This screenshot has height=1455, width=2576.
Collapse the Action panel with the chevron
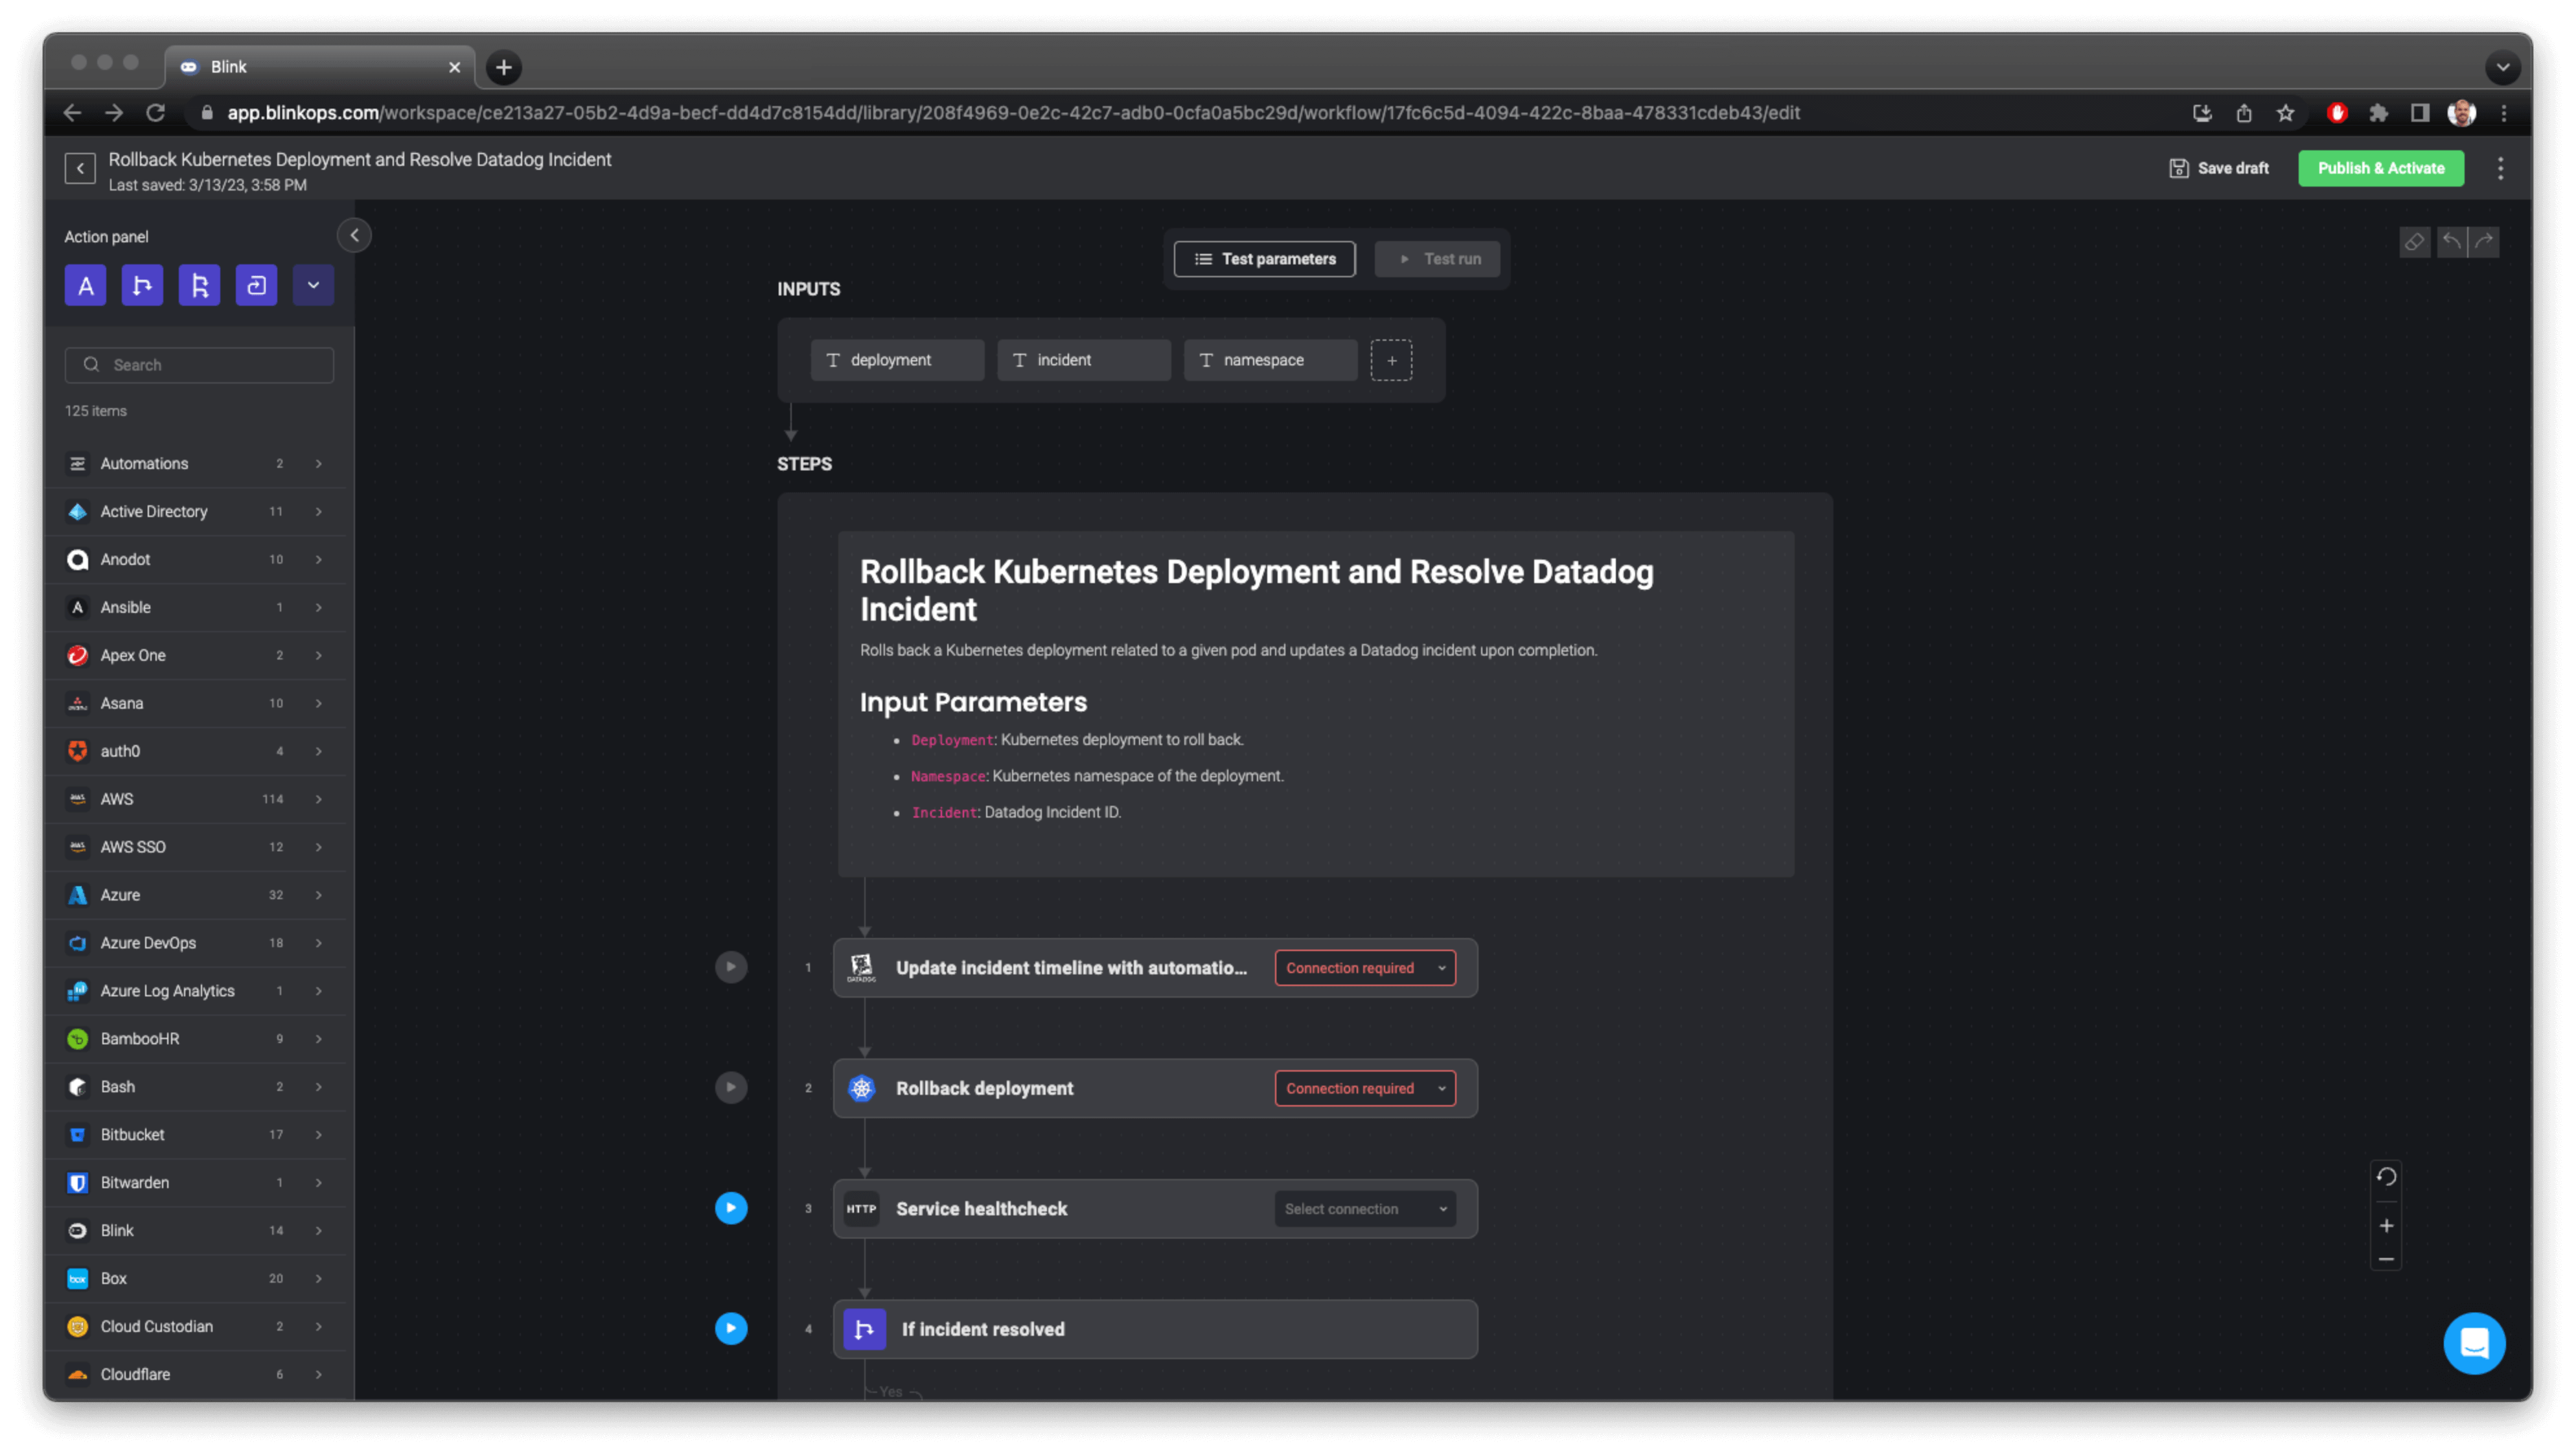(x=354, y=235)
